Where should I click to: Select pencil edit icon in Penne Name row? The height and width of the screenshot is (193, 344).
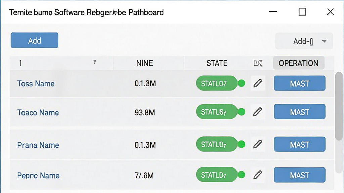click(x=258, y=175)
